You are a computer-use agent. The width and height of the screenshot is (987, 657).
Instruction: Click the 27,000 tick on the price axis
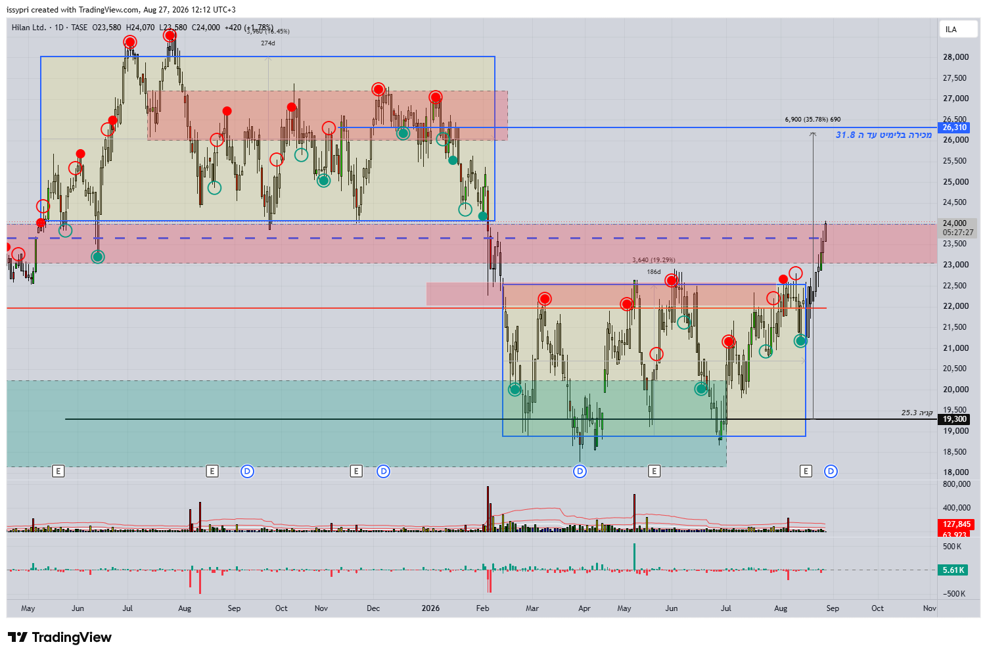click(956, 99)
